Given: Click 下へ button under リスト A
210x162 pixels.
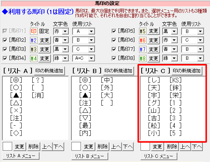Looking at the screenshot, I should click(x=58, y=146).
